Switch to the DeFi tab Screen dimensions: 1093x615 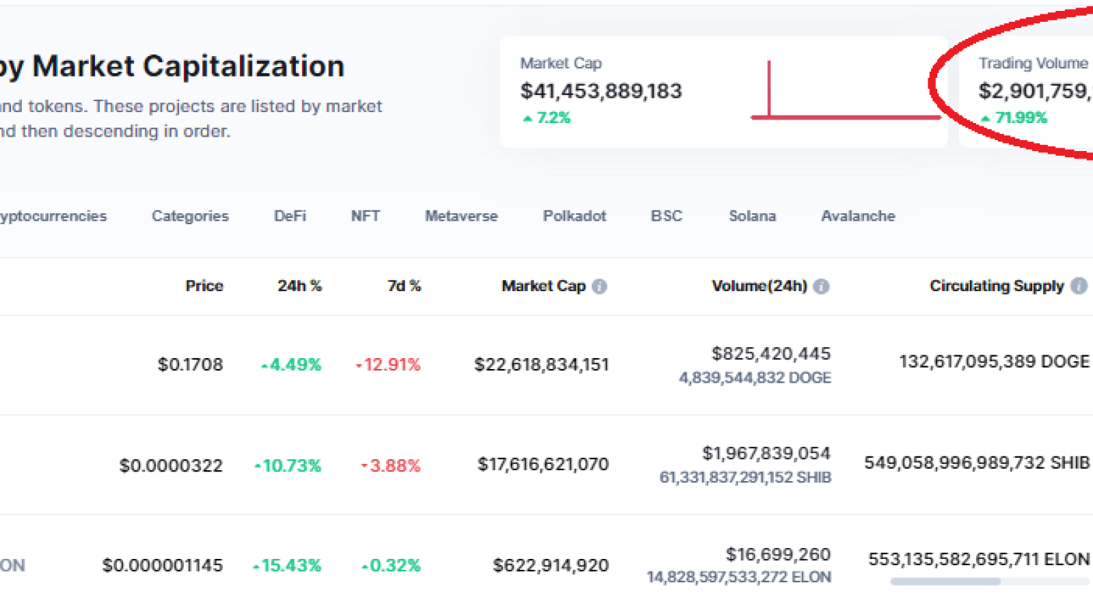290,216
